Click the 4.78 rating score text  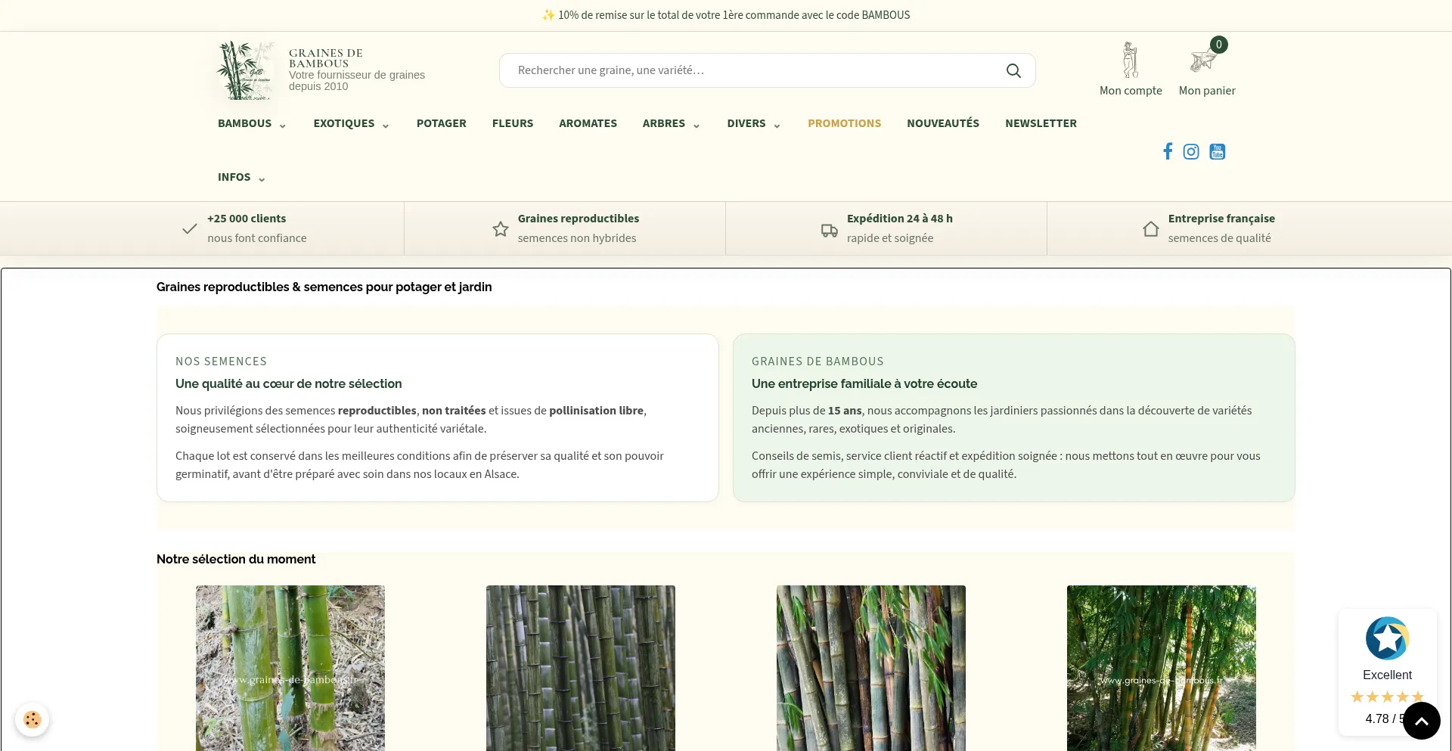tap(1384, 718)
